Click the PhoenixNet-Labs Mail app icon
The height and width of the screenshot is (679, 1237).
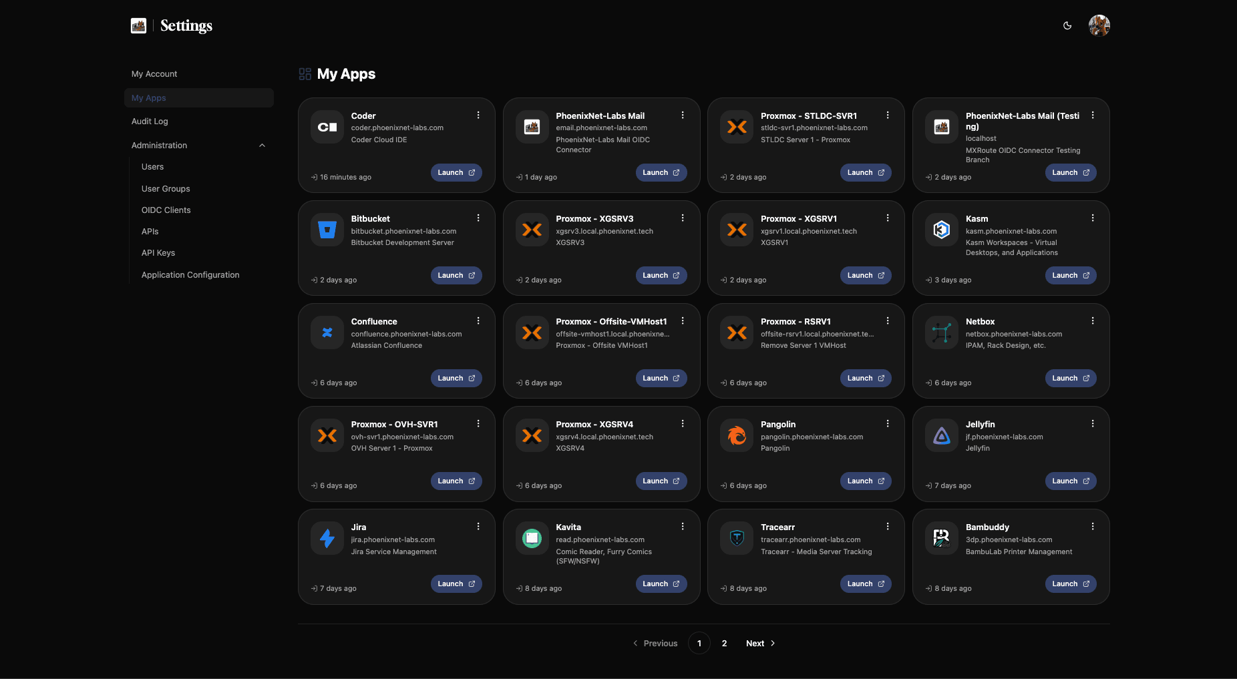pyautogui.click(x=532, y=127)
